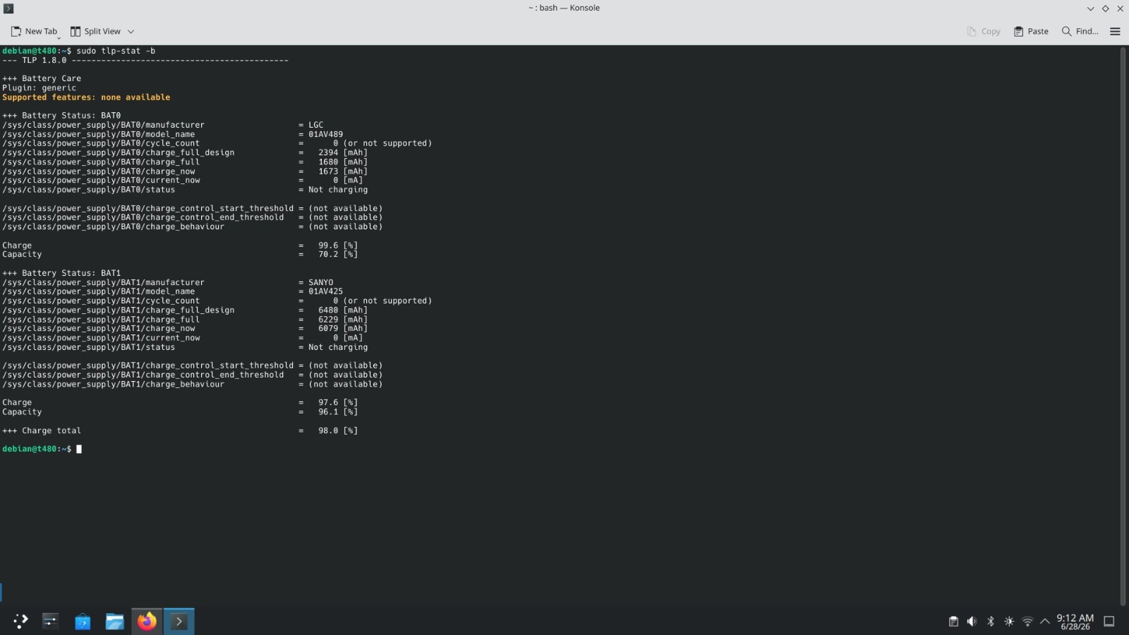Image resolution: width=1129 pixels, height=635 pixels.
Task: Click the 'sudo tlp-stat -b' command text
Action: coord(116,51)
